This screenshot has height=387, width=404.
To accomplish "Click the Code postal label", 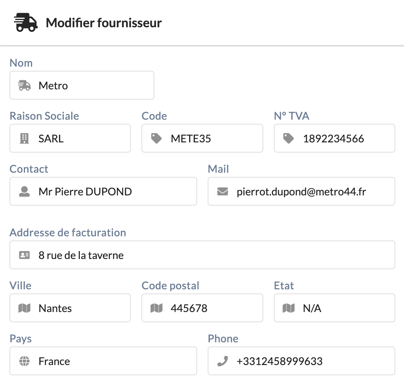I will click(x=170, y=286).
